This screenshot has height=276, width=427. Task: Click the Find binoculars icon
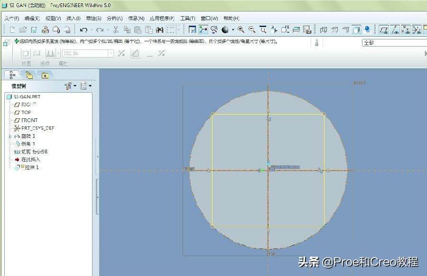pos(159,30)
